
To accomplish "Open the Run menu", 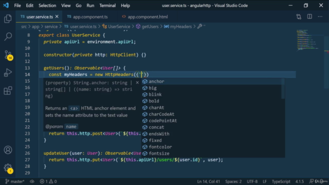I will (90, 6).
